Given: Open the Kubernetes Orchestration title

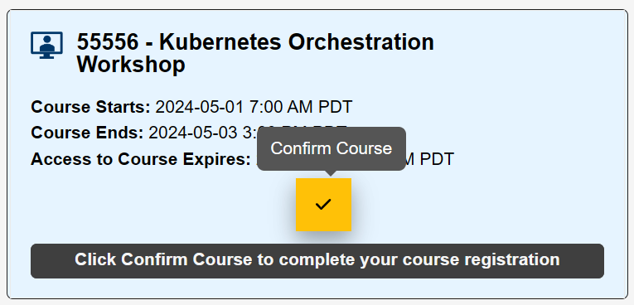Looking at the screenshot, I should tap(297, 41).
